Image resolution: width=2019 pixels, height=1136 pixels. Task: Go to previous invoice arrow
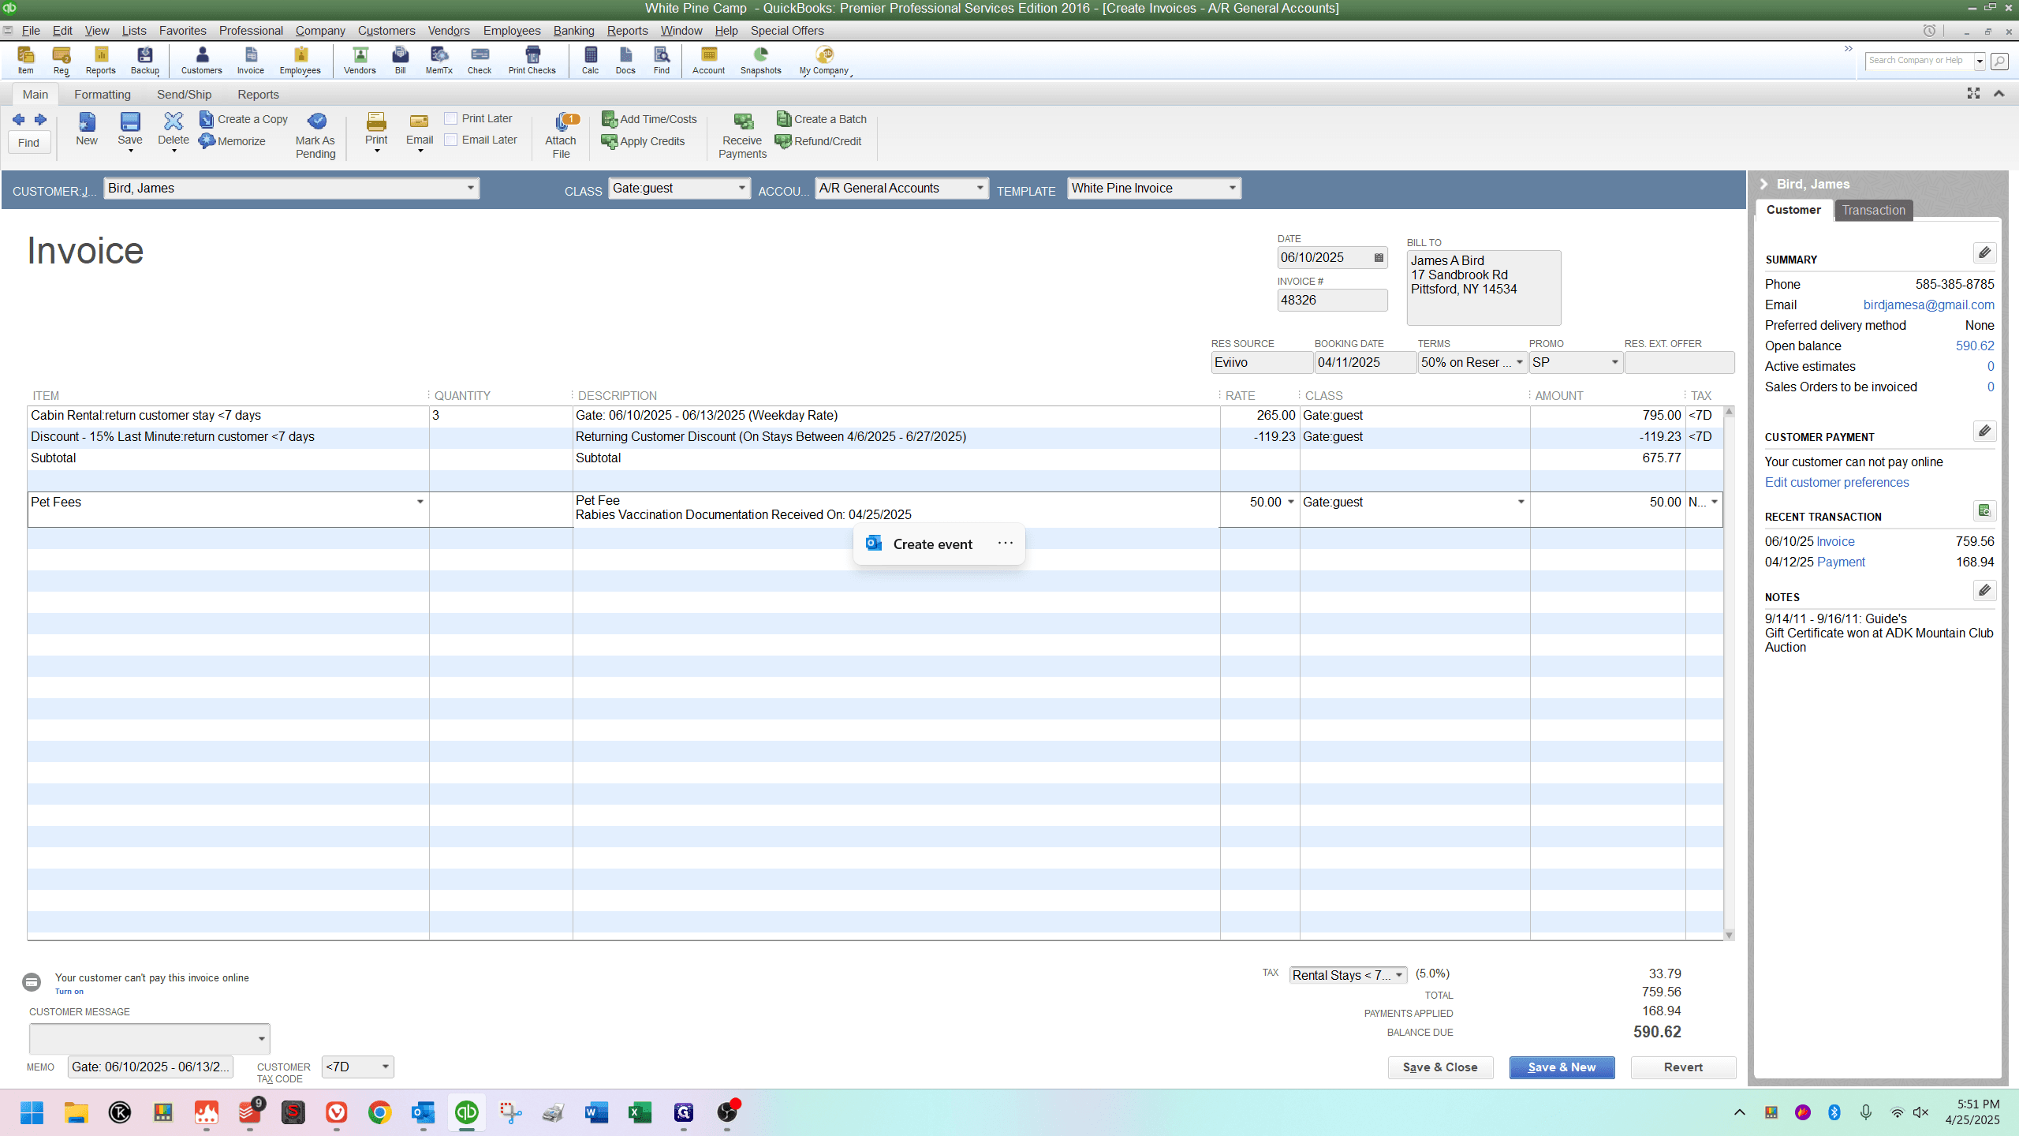pos(18,120)
